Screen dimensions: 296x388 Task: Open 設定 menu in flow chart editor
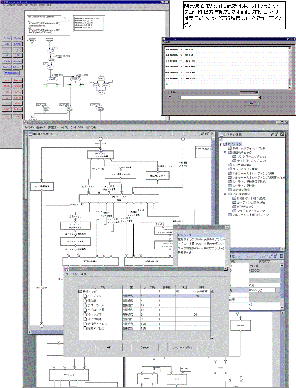tap(52, 128)
